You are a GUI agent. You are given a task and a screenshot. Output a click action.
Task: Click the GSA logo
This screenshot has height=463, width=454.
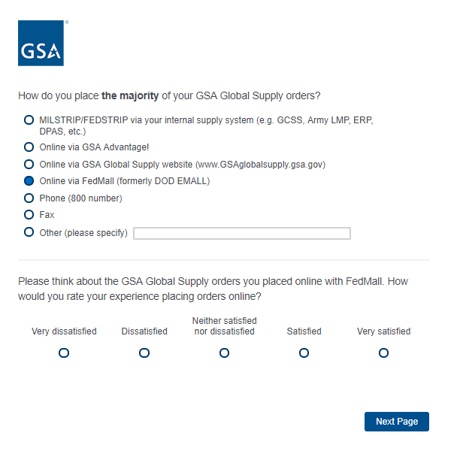(41, 44)
